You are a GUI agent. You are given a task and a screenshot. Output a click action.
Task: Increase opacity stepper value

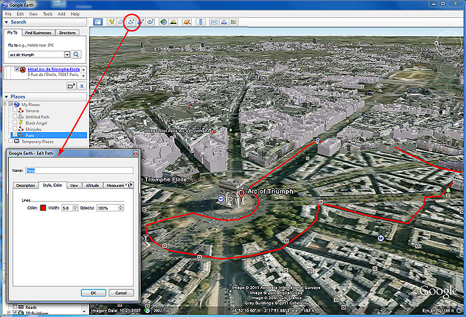tap(121, 206)
